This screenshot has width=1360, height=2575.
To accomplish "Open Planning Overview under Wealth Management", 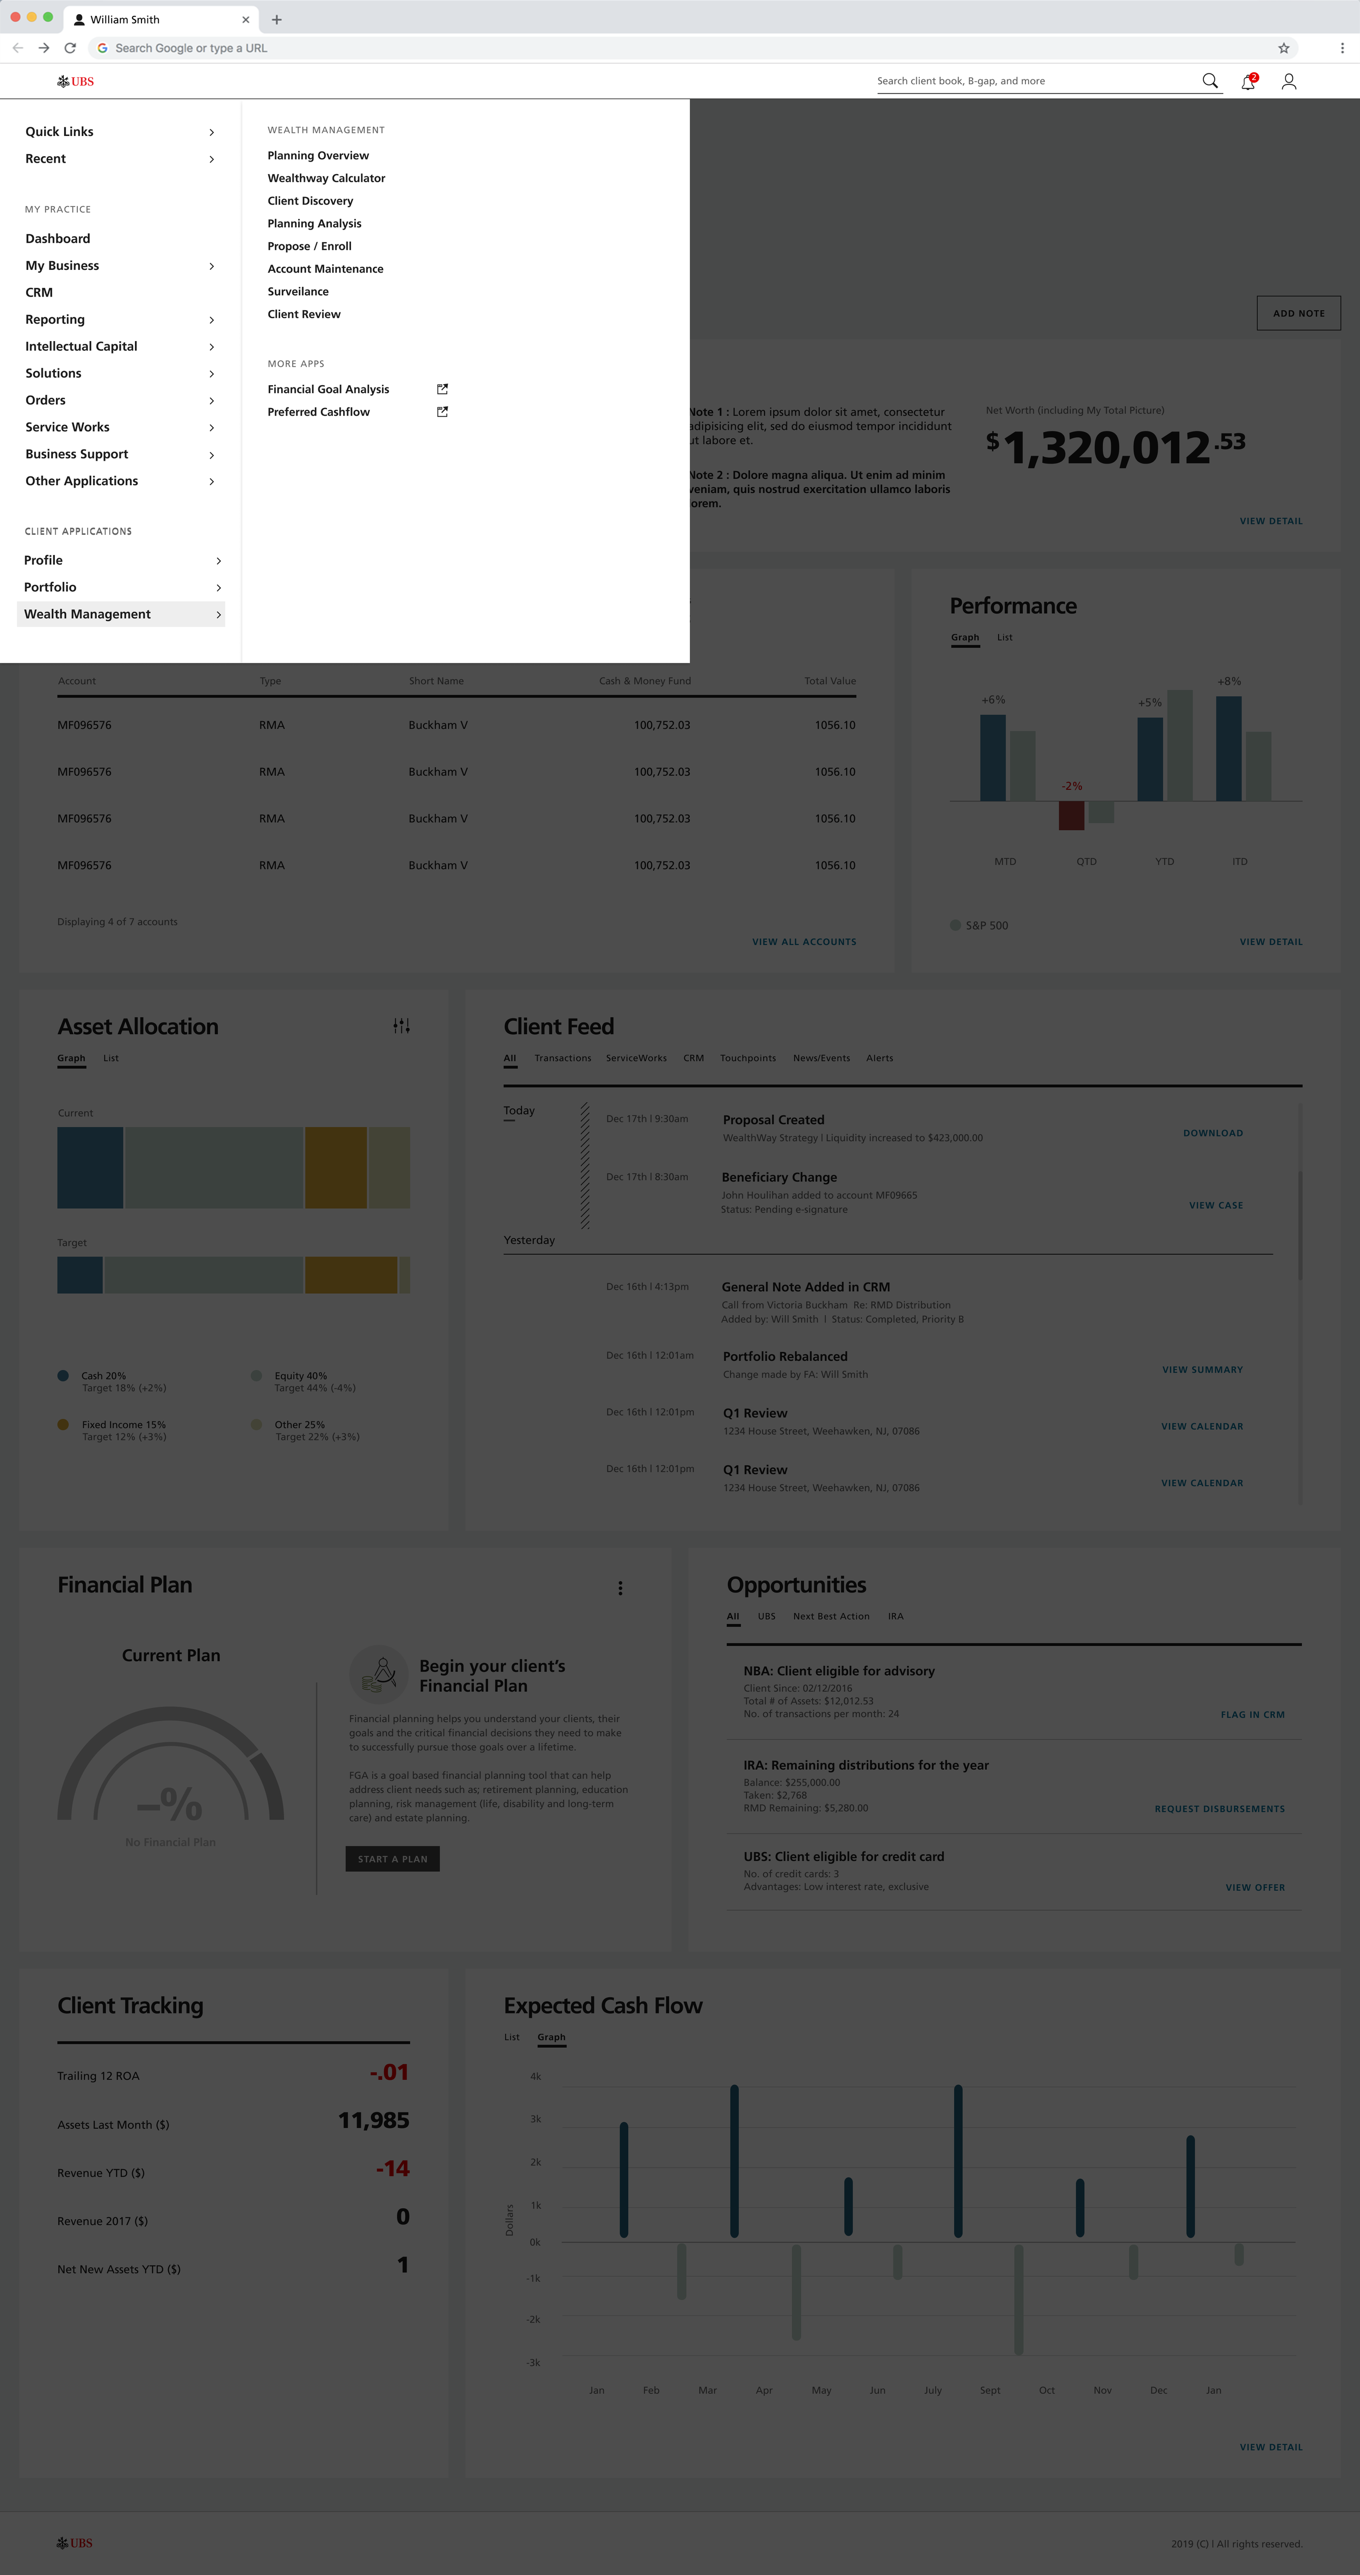I will click(318, 155).
